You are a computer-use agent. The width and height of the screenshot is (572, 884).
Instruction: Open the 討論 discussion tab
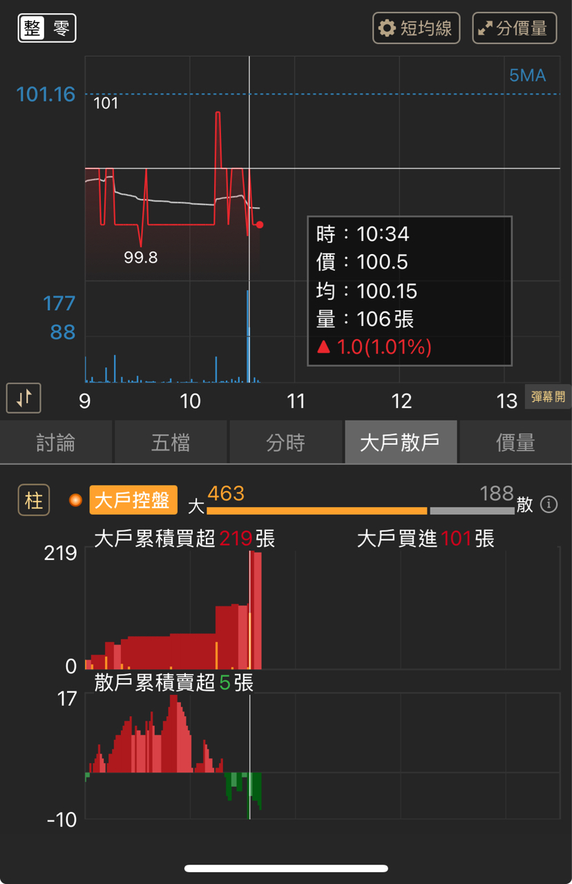click(56, 442)
